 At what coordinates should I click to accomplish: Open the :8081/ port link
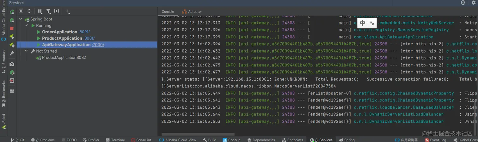(89, 38)
